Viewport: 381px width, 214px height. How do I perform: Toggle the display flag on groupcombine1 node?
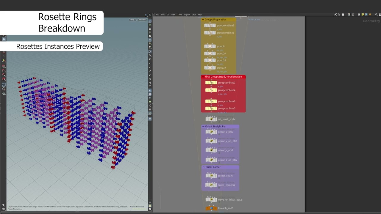coord(216,83)
